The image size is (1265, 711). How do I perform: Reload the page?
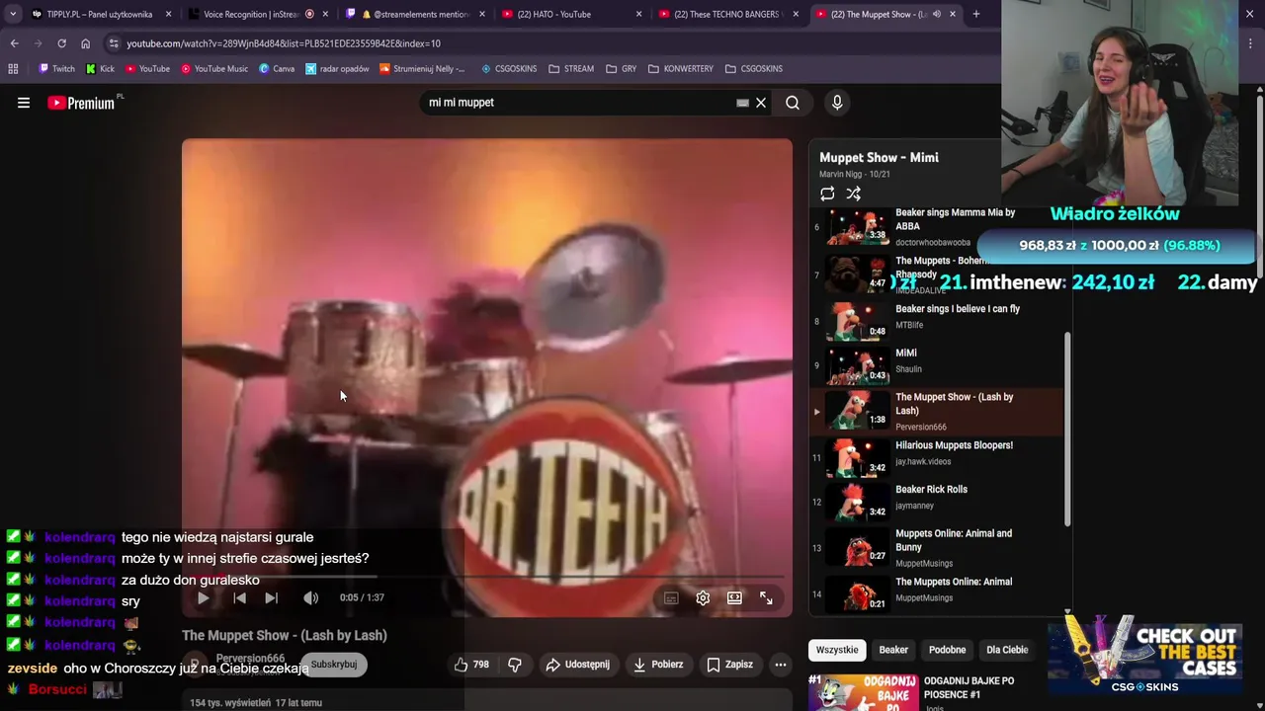(61, 43)
